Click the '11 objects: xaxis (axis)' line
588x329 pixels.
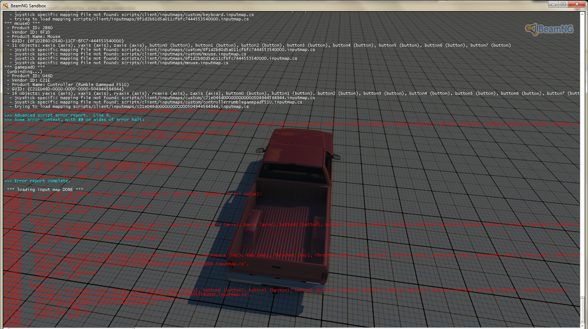pyautogui.click(x=259, y=45)
